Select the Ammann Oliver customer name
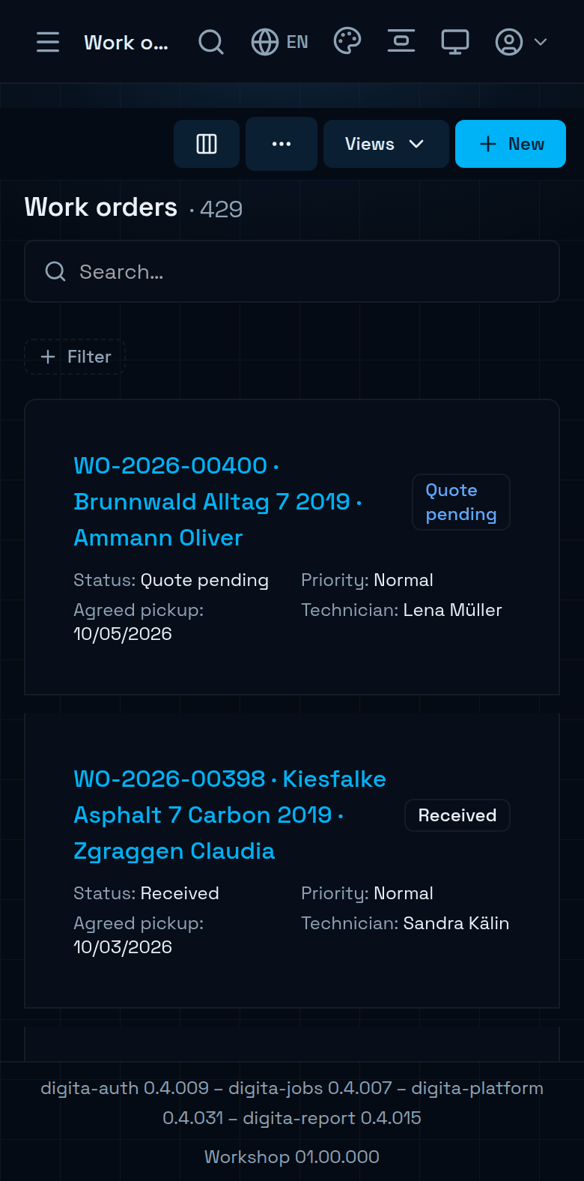This screenshot has height=1181, width=584. (158, 537)
